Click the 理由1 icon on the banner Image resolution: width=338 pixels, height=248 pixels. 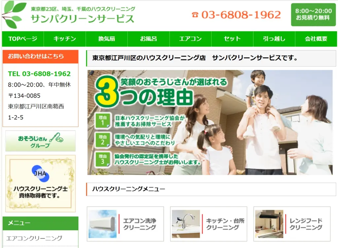pyautogui.click(x=102, y=121)
